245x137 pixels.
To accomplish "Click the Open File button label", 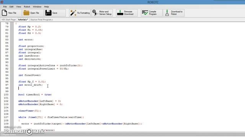I will point(34,13).
